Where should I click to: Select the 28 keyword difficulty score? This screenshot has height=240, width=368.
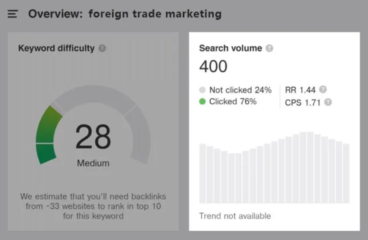(x=93, y=137)
